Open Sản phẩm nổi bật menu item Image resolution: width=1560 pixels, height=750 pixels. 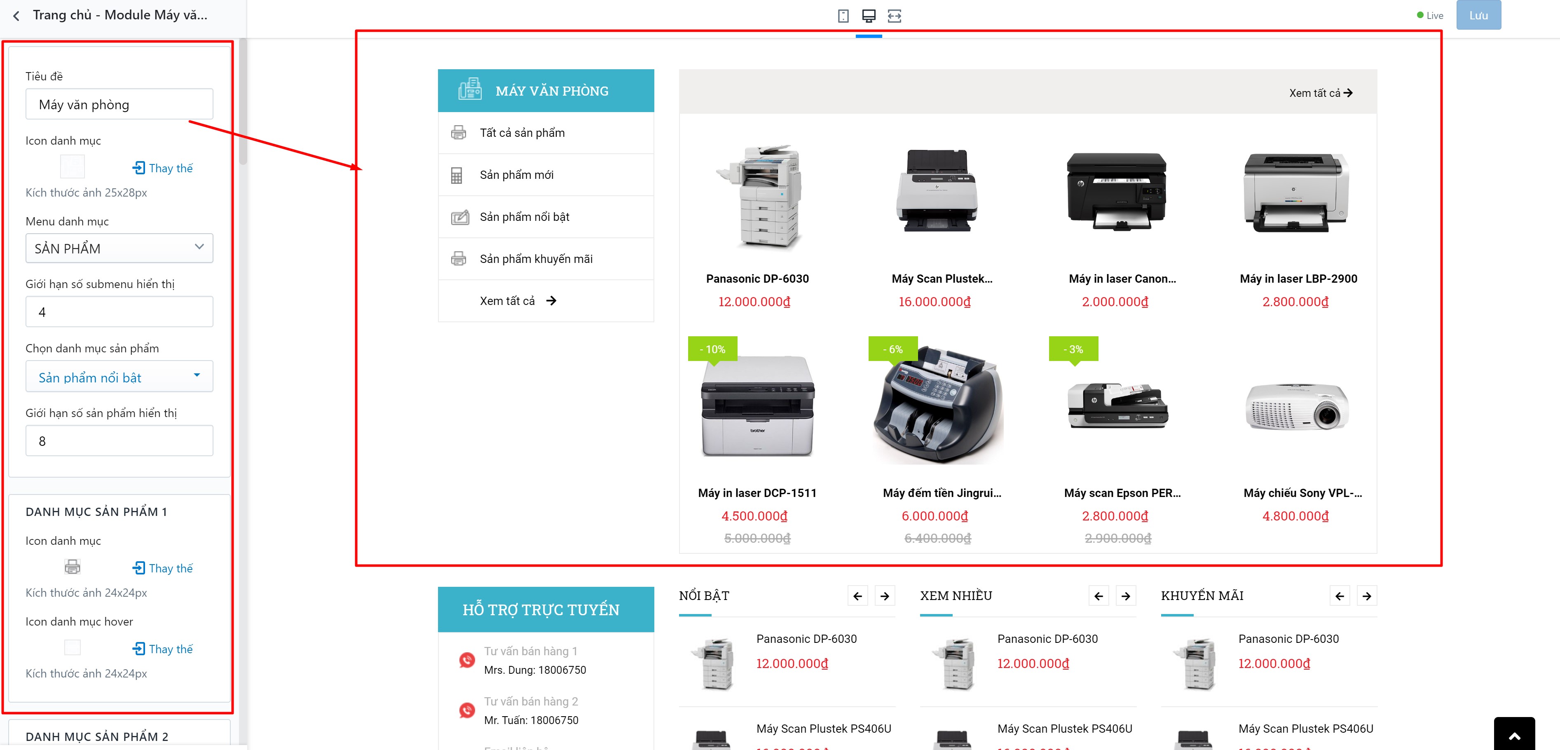tap(525, 217)
